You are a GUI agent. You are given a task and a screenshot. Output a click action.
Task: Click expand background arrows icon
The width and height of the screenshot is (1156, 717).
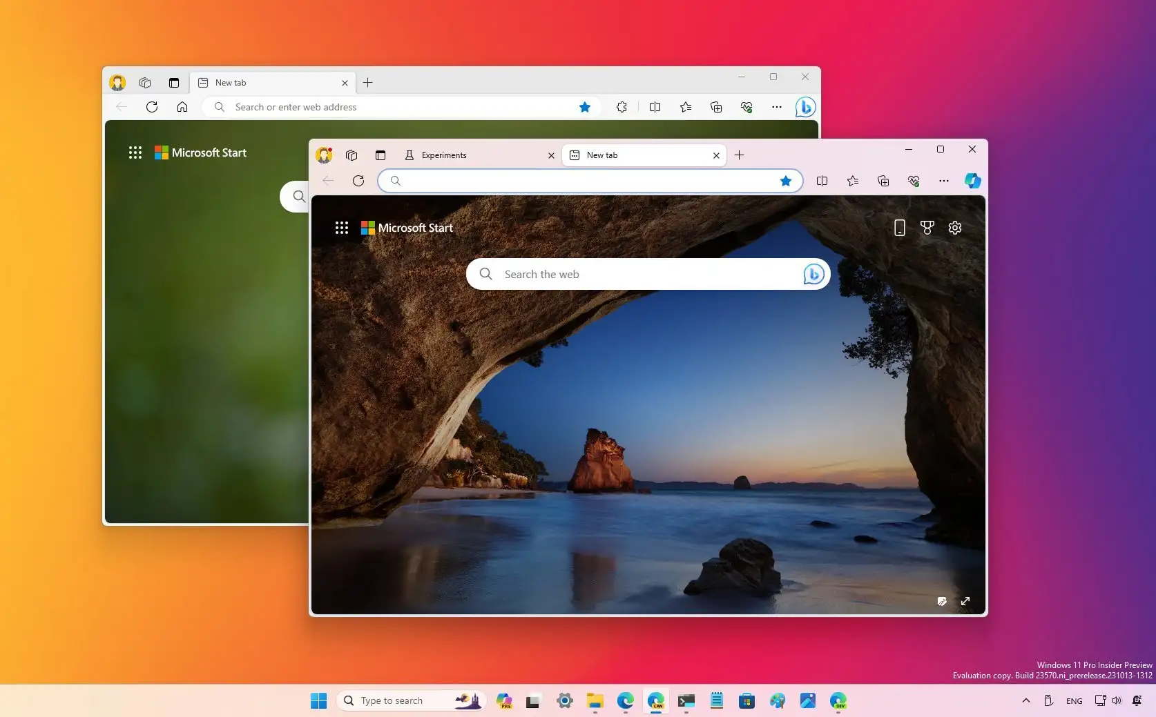pos(965,601)
